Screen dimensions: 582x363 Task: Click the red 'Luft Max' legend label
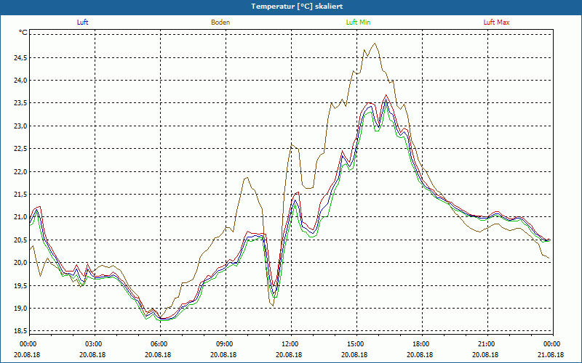point(496,23)
